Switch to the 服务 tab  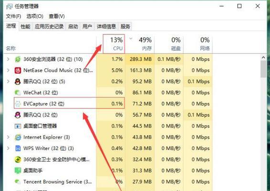click(x=125, y=27)
